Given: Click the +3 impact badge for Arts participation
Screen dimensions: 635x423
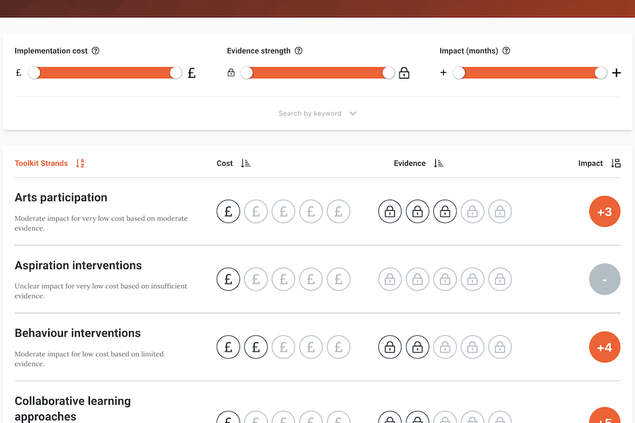Looking at the screenshot, I should coord(605,211).
